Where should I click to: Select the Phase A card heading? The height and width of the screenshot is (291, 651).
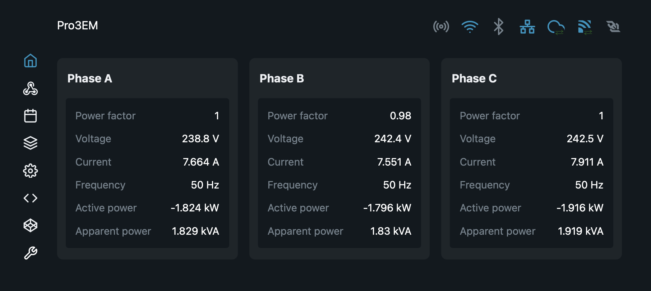(90, 78)
